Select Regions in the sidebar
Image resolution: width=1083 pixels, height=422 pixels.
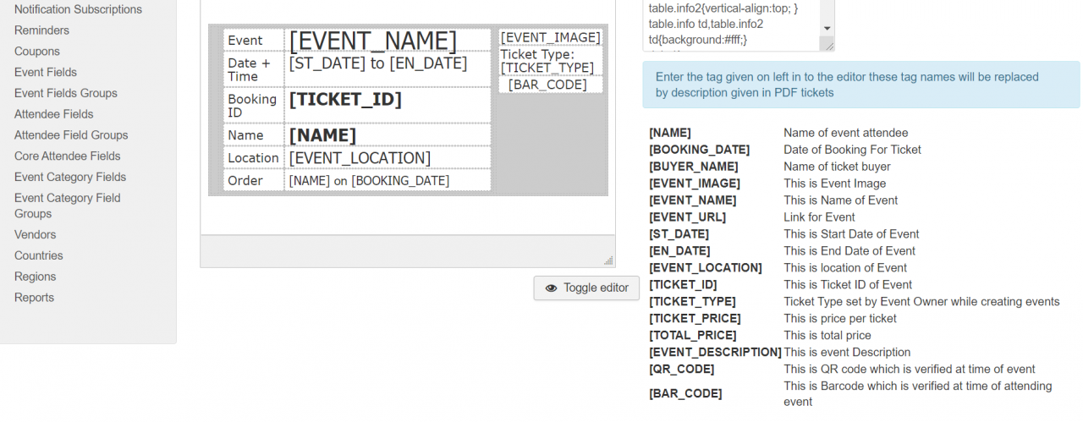click(x=36, y=277)
